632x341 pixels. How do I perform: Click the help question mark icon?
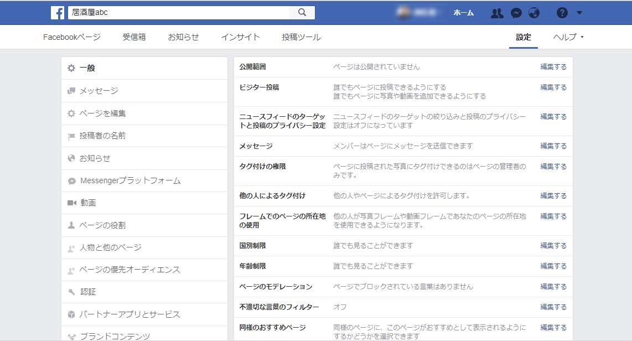coord(562,13)
